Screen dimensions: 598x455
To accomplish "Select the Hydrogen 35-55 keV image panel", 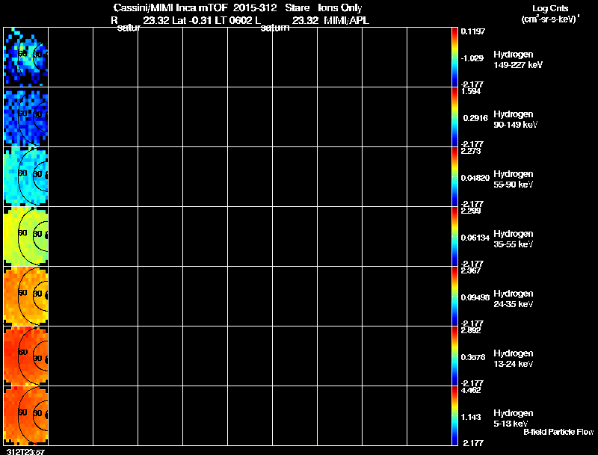I will pyautogui.click(x=26, y=237).
